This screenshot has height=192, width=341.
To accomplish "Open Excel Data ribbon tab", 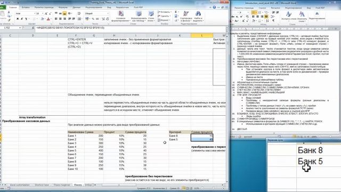I will click(76, 7).
